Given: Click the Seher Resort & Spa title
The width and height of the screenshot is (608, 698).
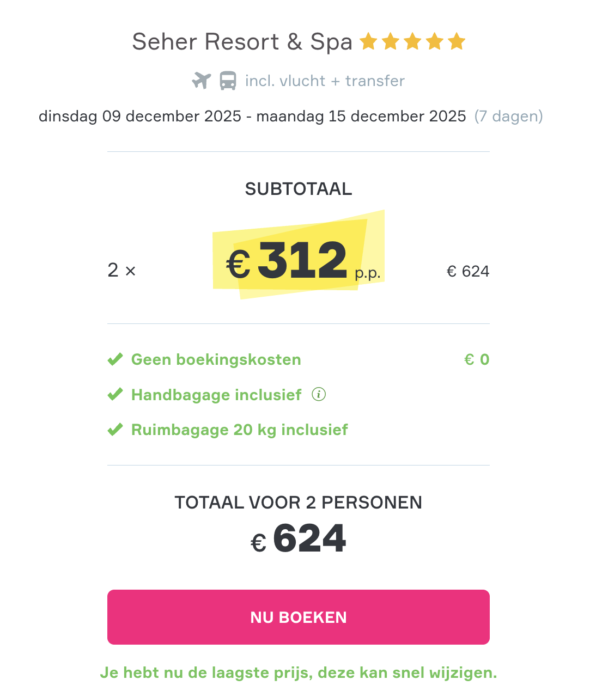Looking at the screenshot, I should pos(242,42).
